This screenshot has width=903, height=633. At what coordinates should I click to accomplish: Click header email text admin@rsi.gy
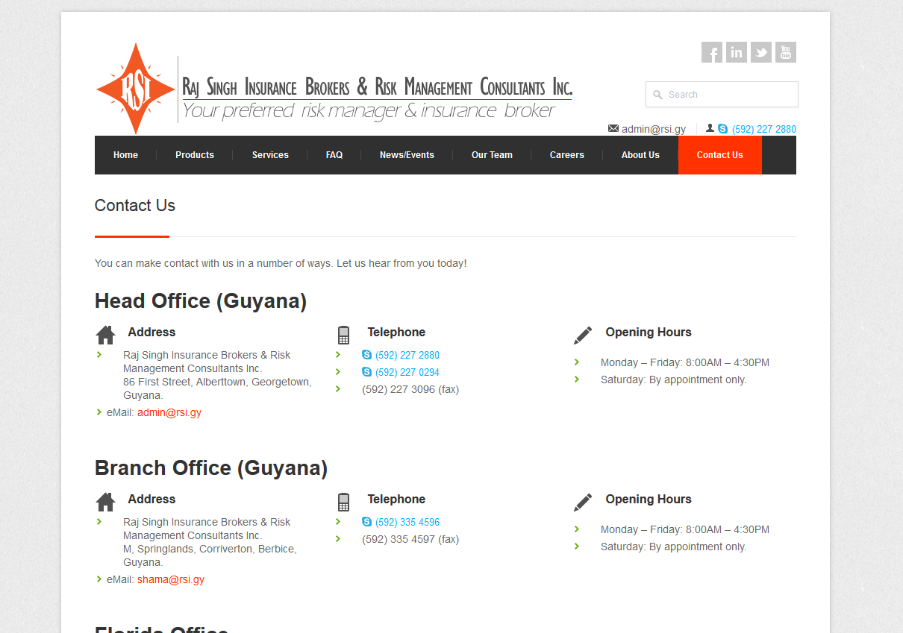click(x=654, y=129)
